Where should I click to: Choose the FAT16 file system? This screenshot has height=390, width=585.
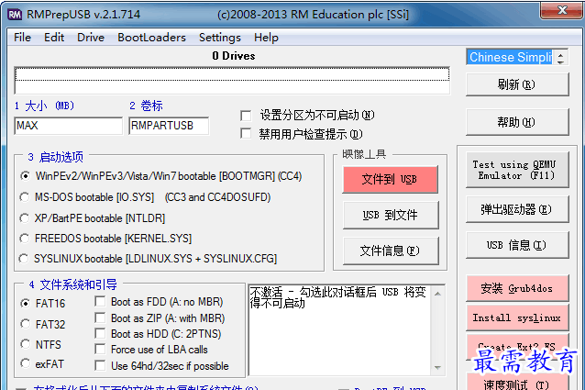tap(26, 304)
